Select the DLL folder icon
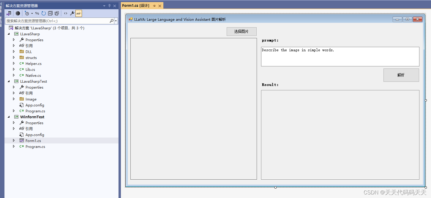The height and width of the screenshot is (198, 431). [22, 52]
